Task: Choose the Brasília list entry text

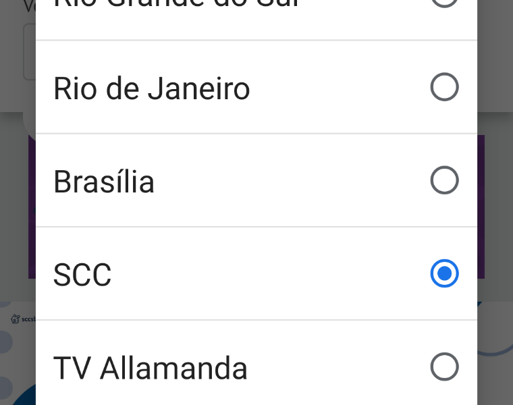Action: click(x=104, y=182)
